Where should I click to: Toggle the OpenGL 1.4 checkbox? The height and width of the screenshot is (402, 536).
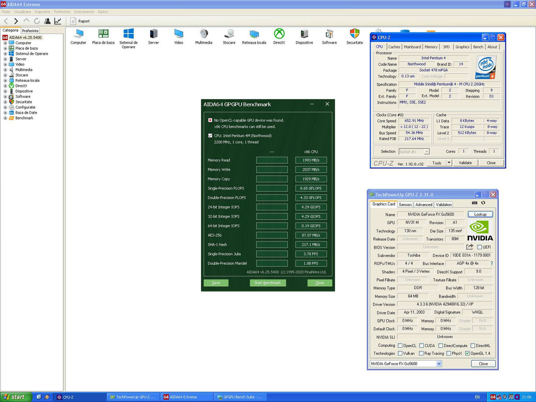pyautogui.click(x=467, y=353)
